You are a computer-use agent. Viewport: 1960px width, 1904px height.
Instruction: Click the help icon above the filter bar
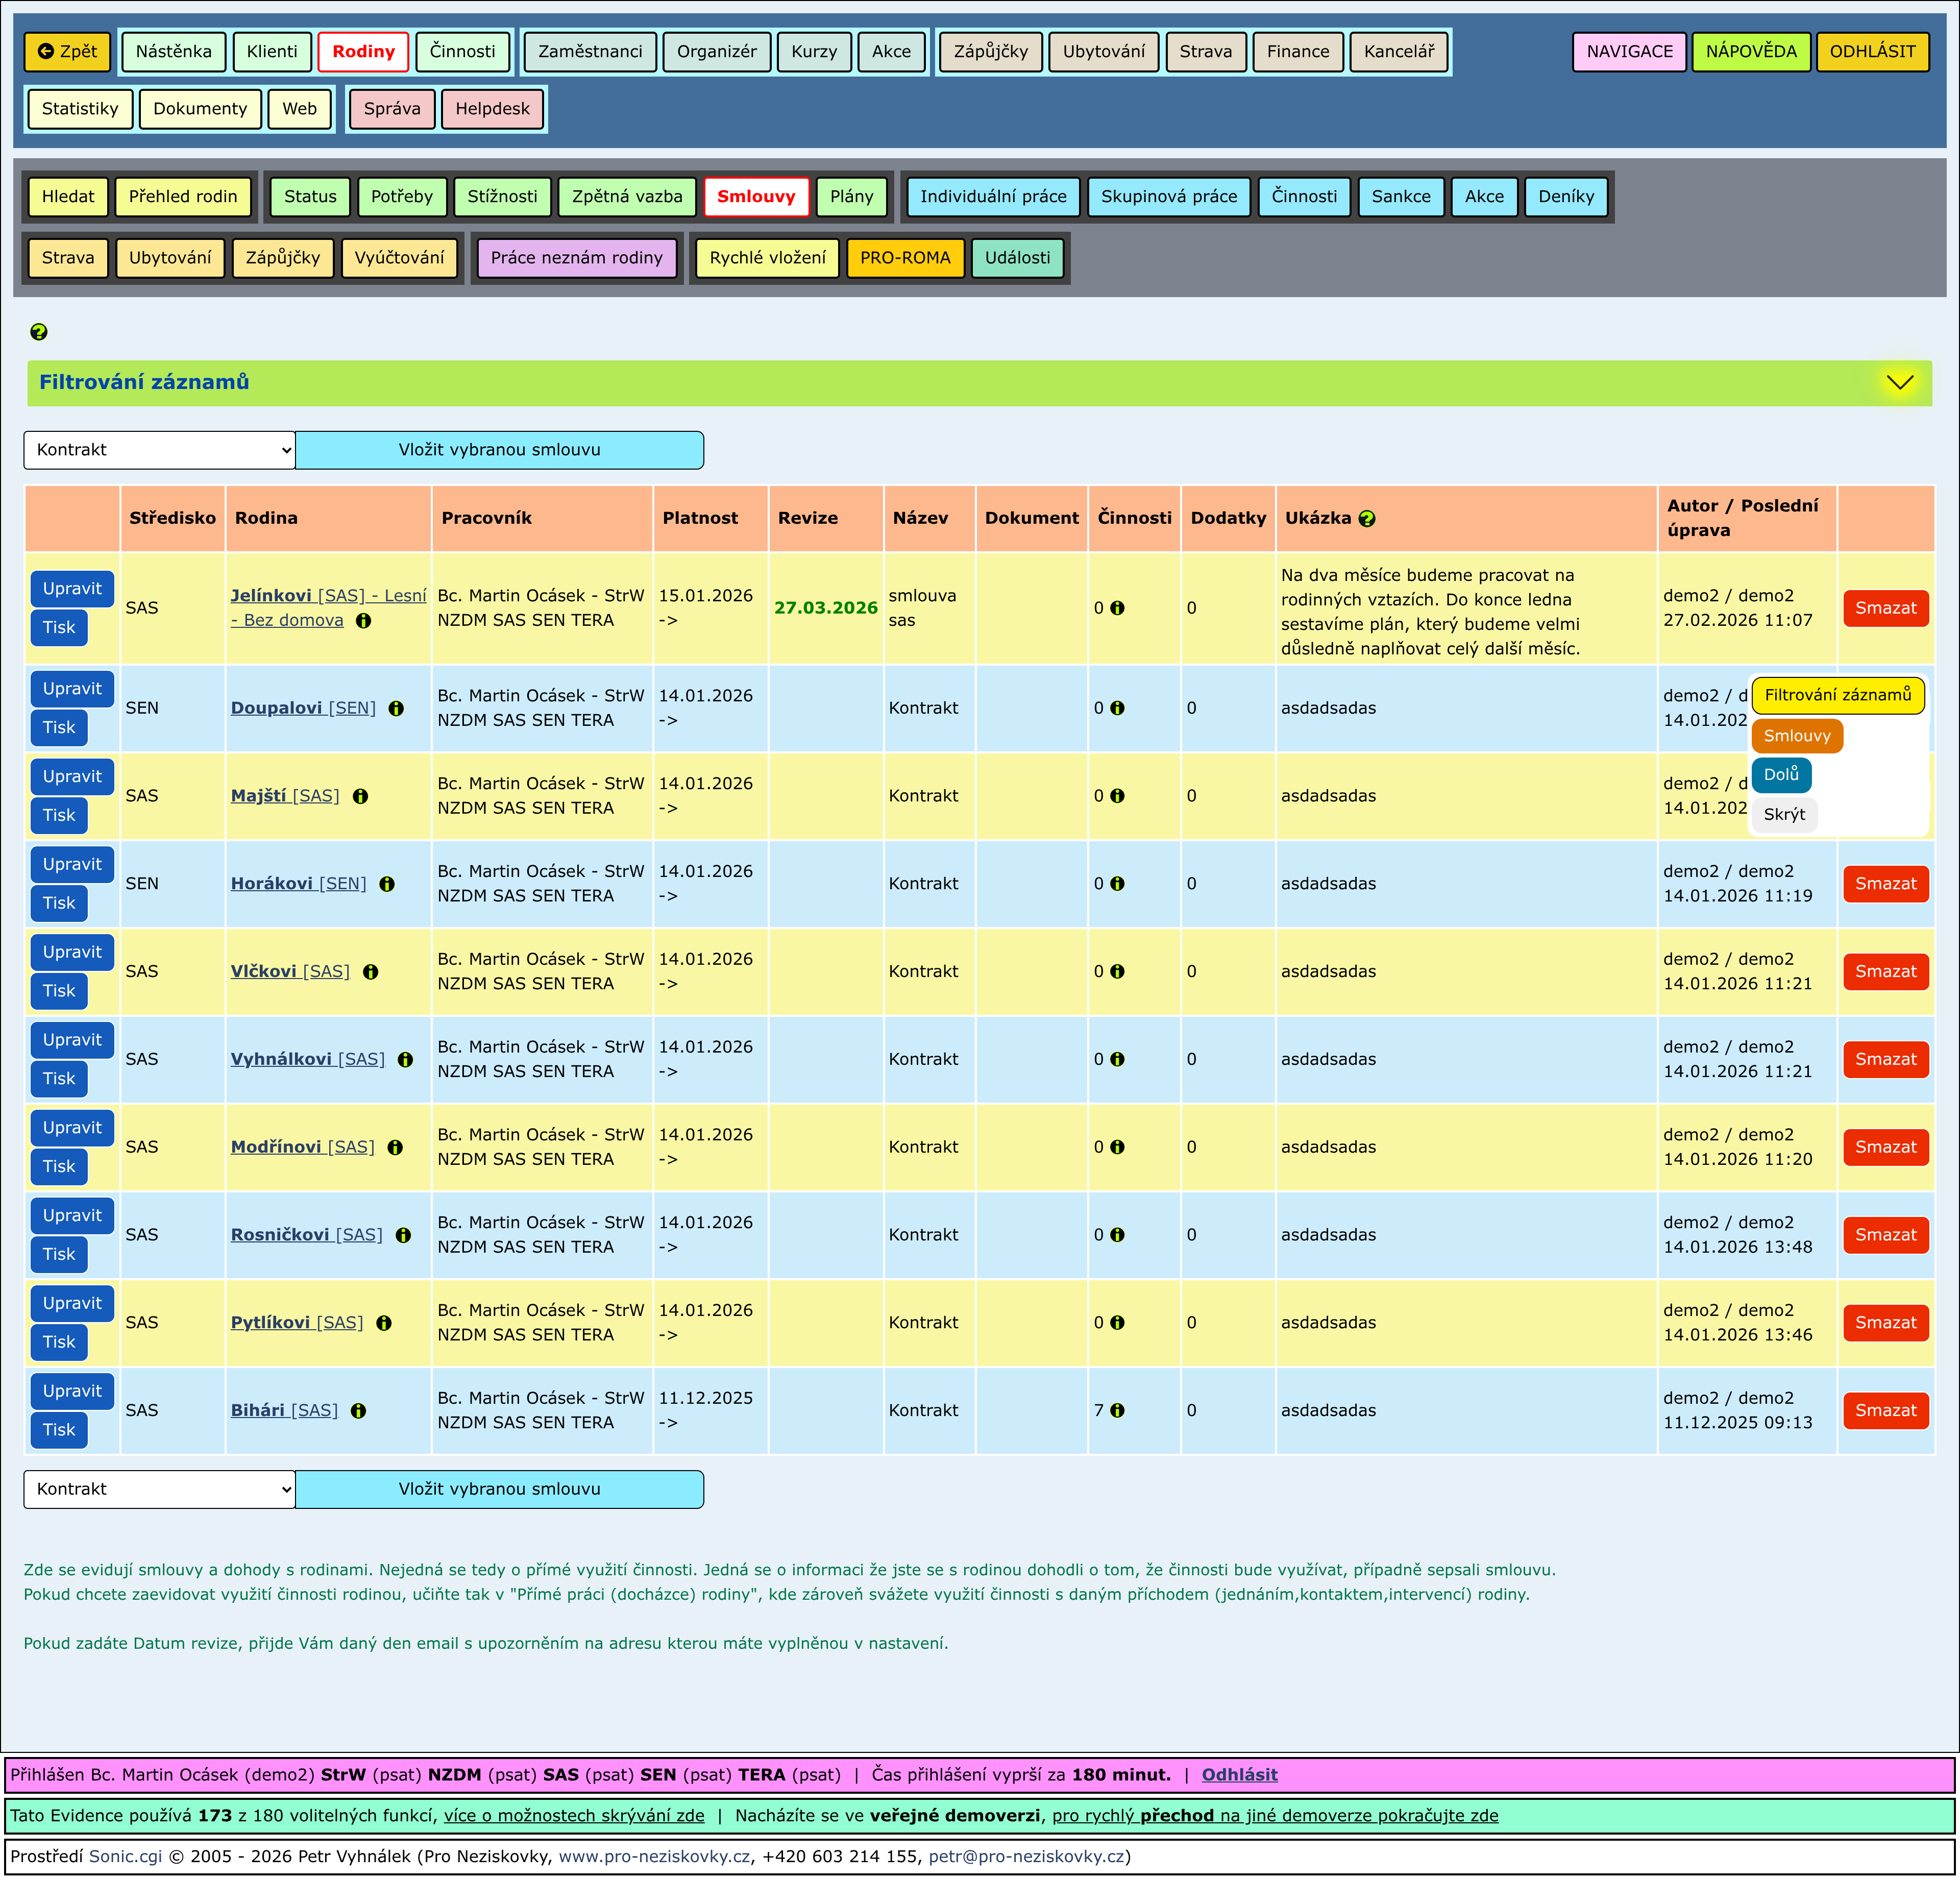pos(39,332)
